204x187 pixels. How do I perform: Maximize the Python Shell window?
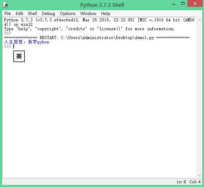[x=183, y=4]
